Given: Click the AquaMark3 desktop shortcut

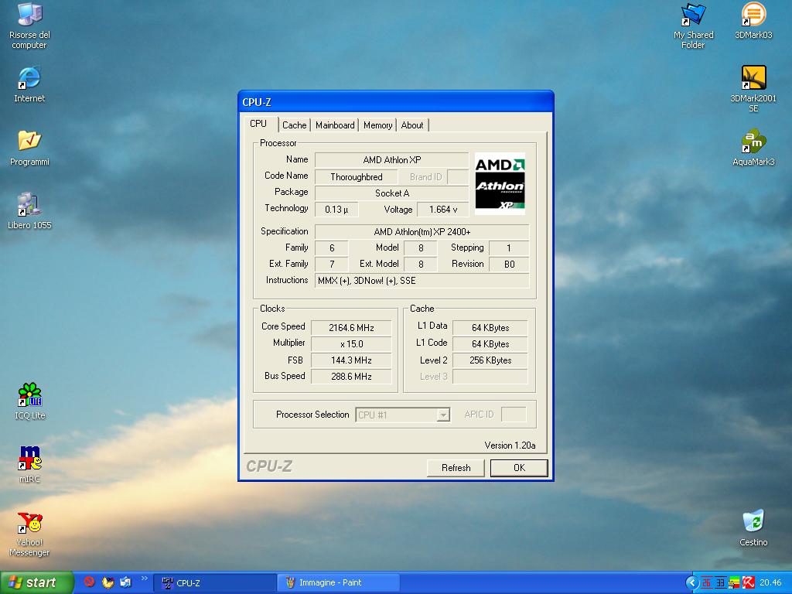Looking at the screenshot, I should click(x=753, y=148).
